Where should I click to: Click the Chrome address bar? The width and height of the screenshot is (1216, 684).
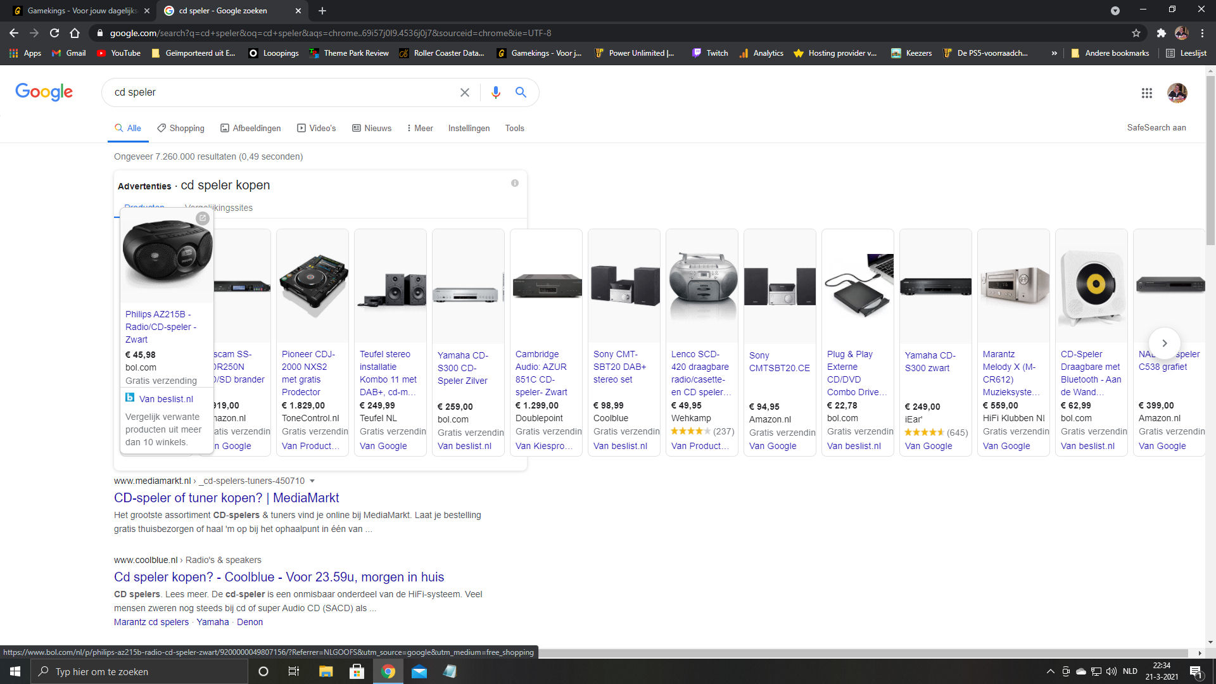click(608, 33)
